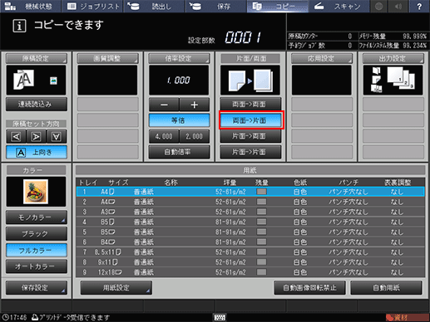Set original direction to left-rotated A icon
The width and height of the screenshot is (430, 322).
pyautogui.click(x=16, y=136)
